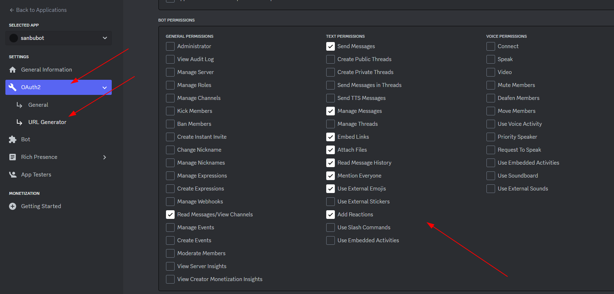Viewport: 614px width, 294px height.
Task: Click the sanbubot app avatar icon
Action: [14, 38]
